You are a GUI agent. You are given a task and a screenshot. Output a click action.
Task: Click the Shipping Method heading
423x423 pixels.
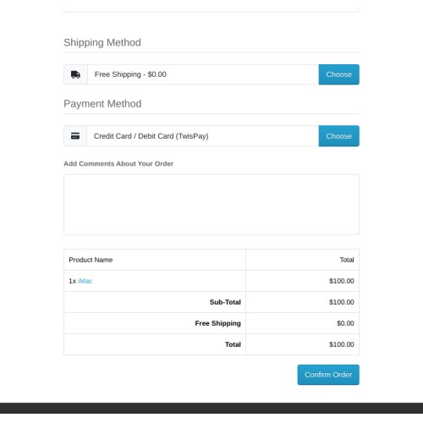[102, 42]
